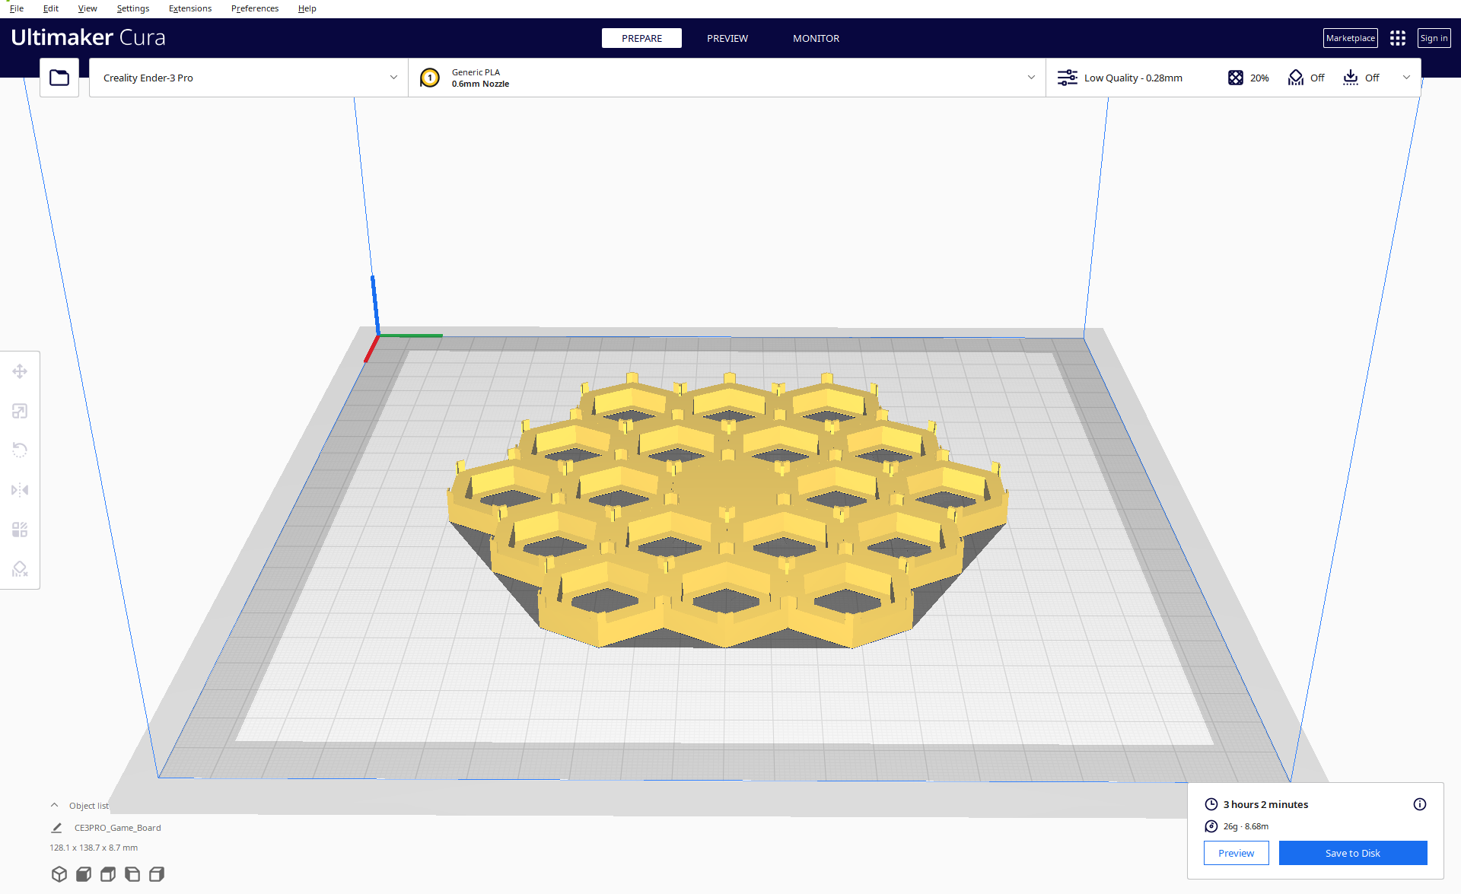Open the Extensions menu

coord(190,8)
